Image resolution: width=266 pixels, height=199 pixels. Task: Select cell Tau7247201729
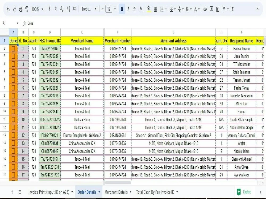click(50, 175)
